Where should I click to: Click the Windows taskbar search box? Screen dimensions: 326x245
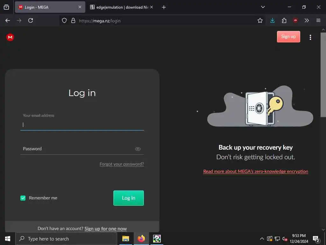click(66, 239)
